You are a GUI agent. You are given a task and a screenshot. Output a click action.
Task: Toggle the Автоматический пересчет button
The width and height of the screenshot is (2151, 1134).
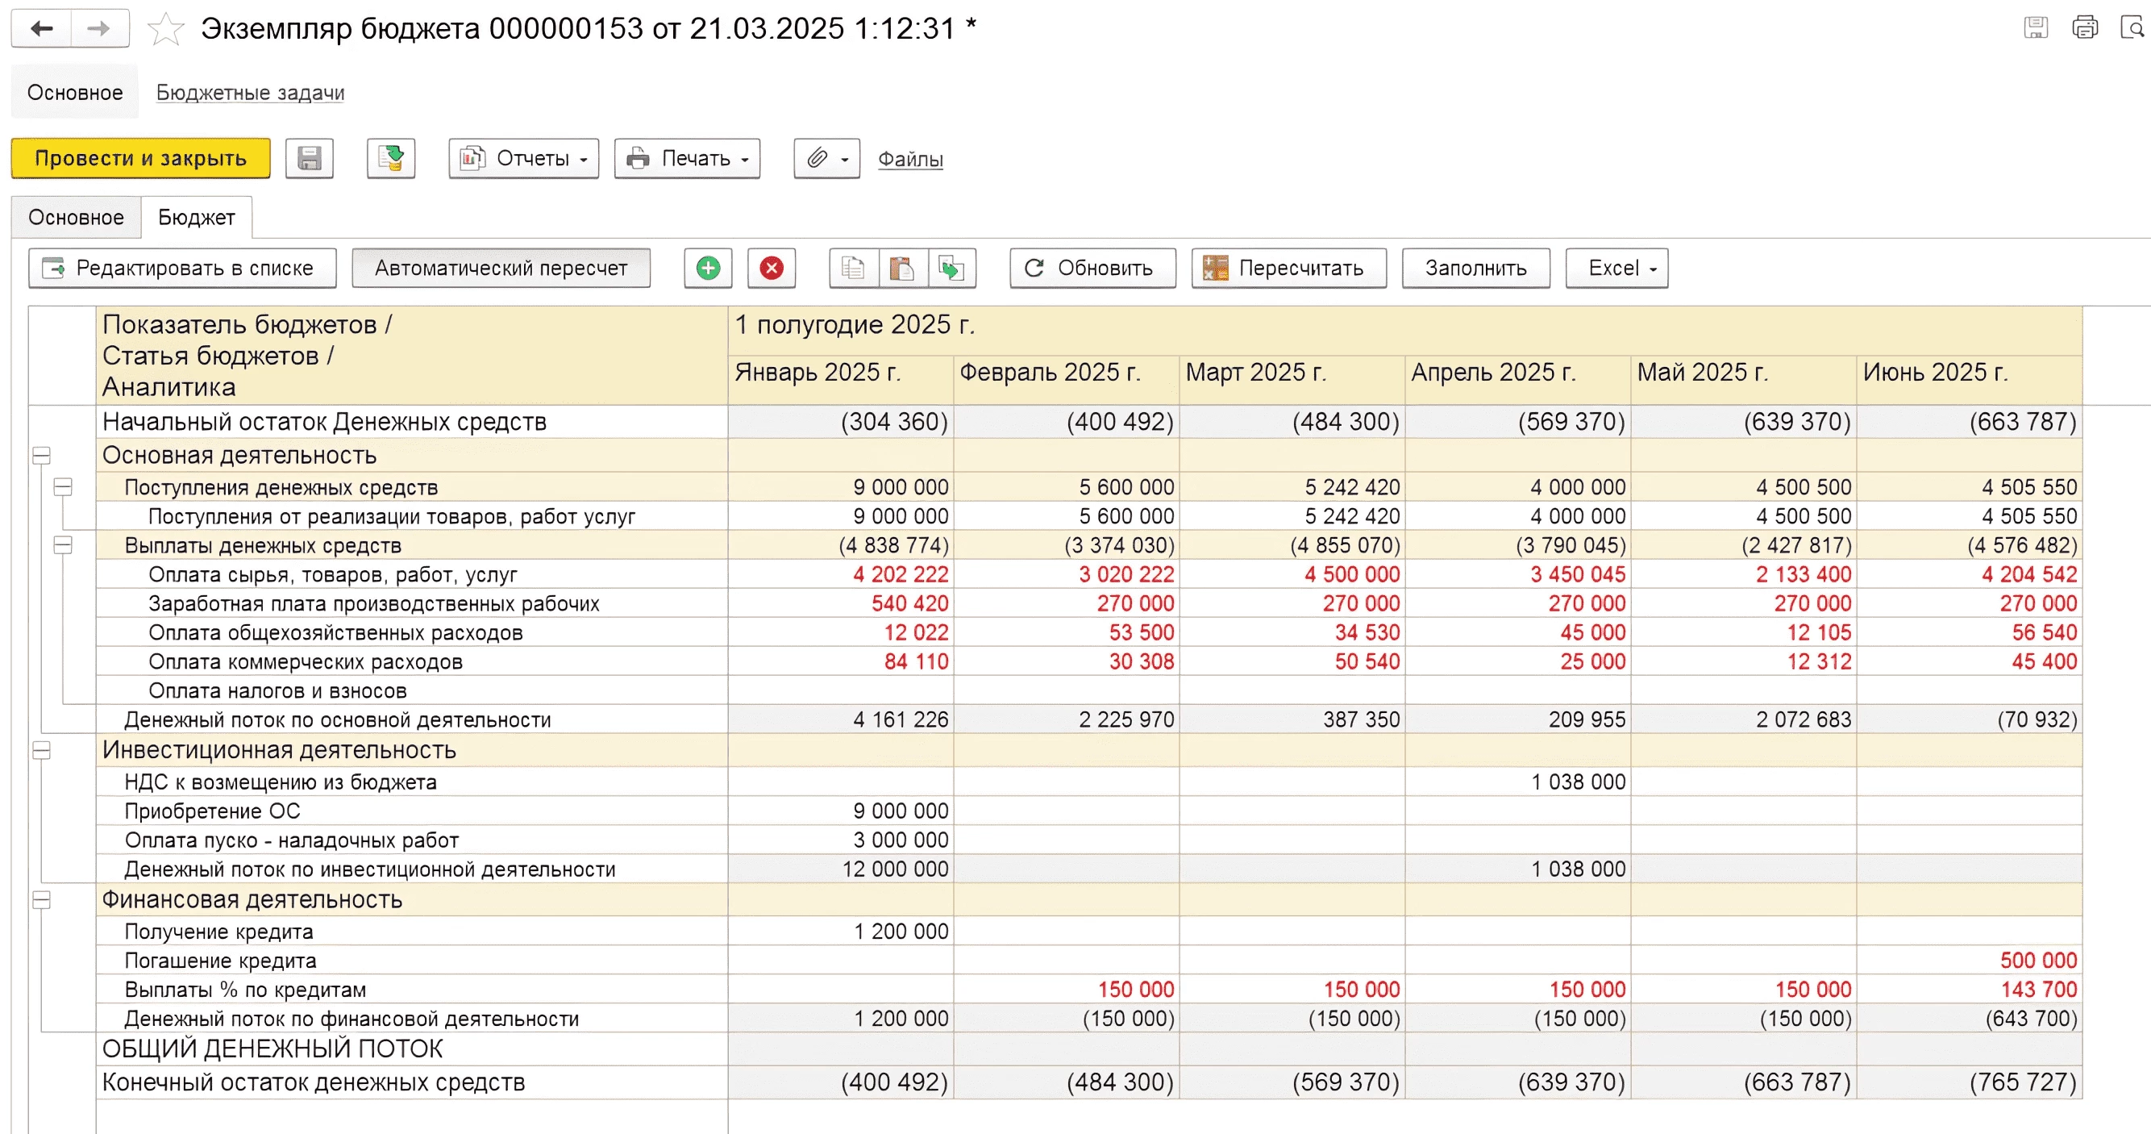[x=500, y=268]
